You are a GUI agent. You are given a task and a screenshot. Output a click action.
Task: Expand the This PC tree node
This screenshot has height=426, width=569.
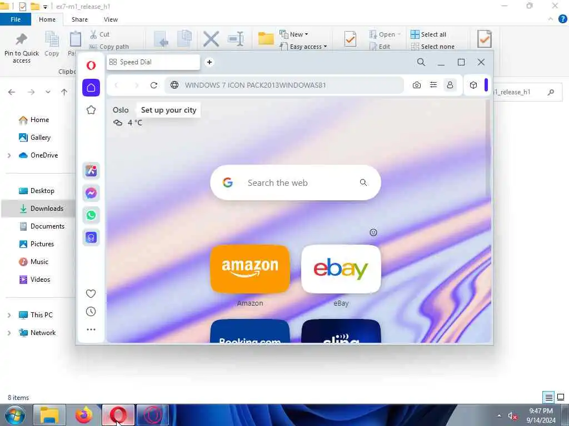point(9,315)
